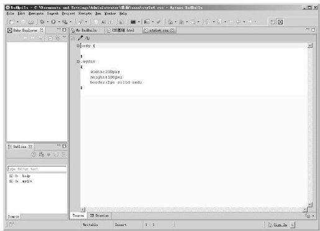Expand the .mydiv node in Outline tree
Screen dimensions: 320x231
[11, 181]
